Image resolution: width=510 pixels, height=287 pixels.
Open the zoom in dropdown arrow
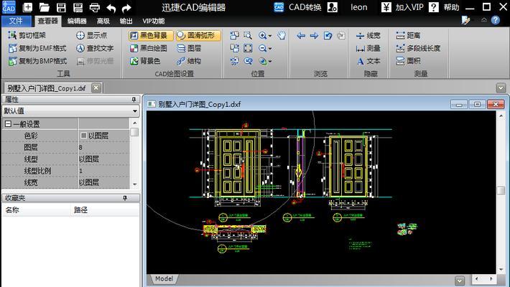[x=270, y=36]
